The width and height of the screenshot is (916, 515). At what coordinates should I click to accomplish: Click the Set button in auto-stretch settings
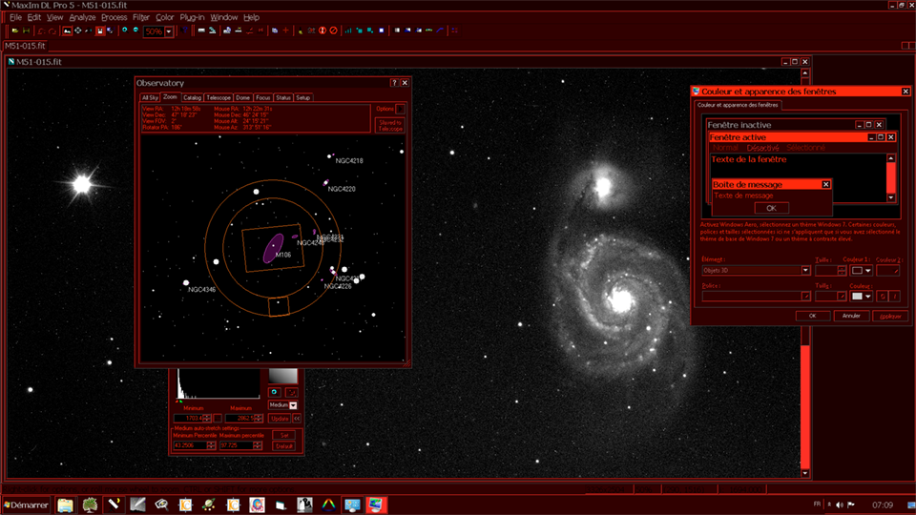pyautogui.click(x=284, y=435)
